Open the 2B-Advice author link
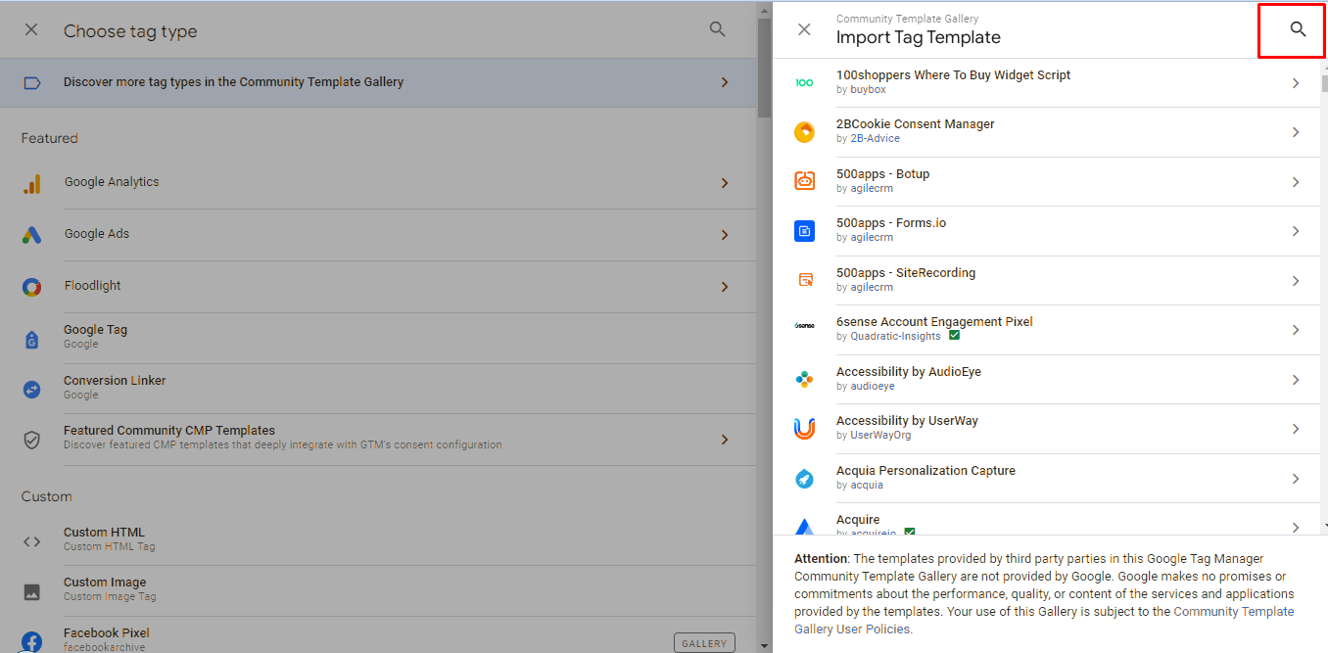1328x653 pixels. (875, 139)
